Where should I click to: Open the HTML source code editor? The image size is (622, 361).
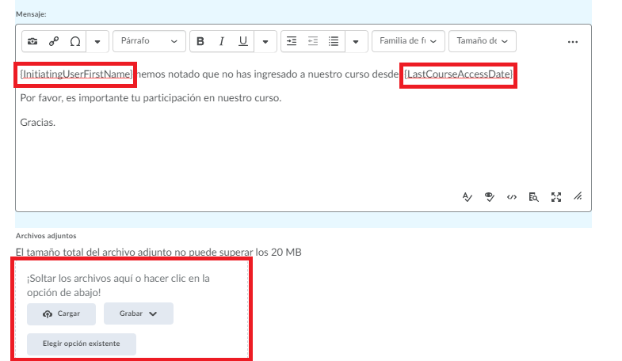[512, 197]
